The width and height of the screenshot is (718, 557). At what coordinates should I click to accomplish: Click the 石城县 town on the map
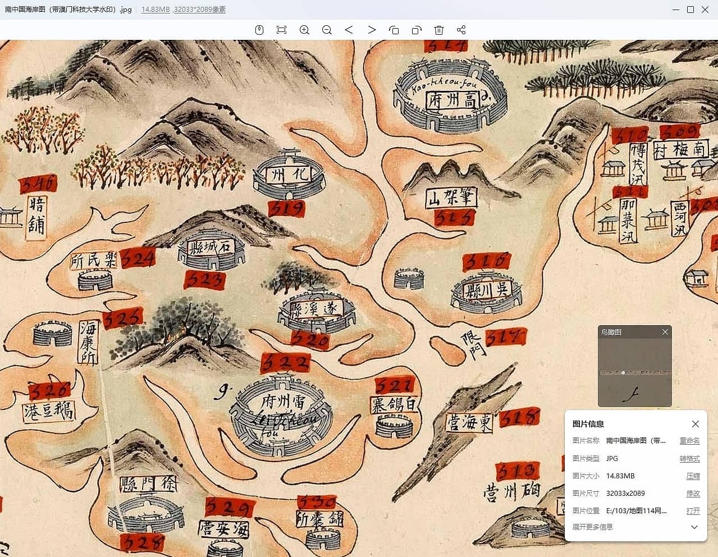click(x=211, y=248)
